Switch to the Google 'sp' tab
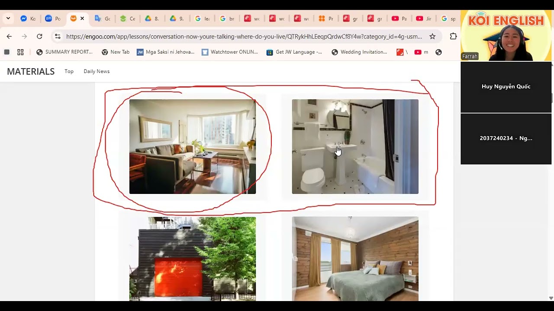 448,19
